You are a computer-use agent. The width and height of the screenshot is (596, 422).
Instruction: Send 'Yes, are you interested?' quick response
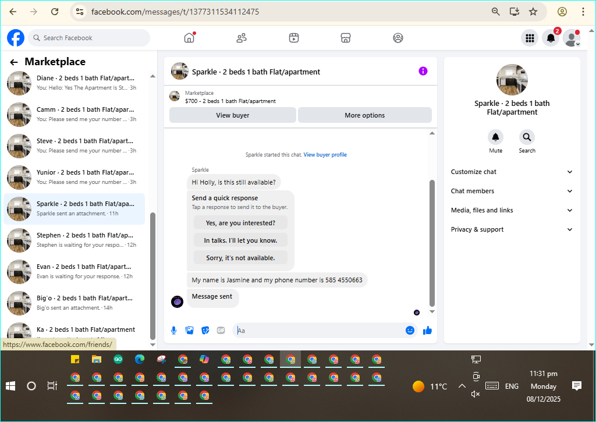tap(240, 223)
